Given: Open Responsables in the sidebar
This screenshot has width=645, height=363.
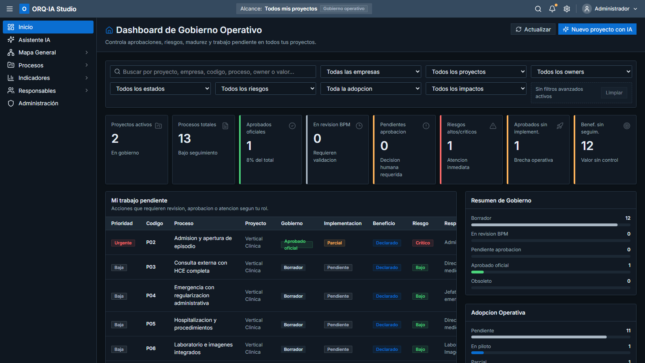Looking at the screenshot, I should pyautogui.click(x=48, y=90).
